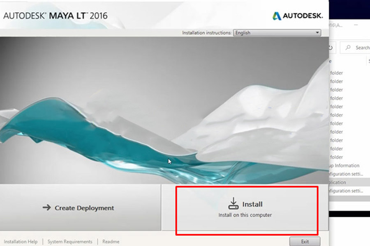Click the Autodesk logo
This screenshot has width=370, height=246.
[298, 16]
